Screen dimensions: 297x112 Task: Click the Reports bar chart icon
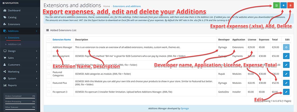(x=5, y=85)
